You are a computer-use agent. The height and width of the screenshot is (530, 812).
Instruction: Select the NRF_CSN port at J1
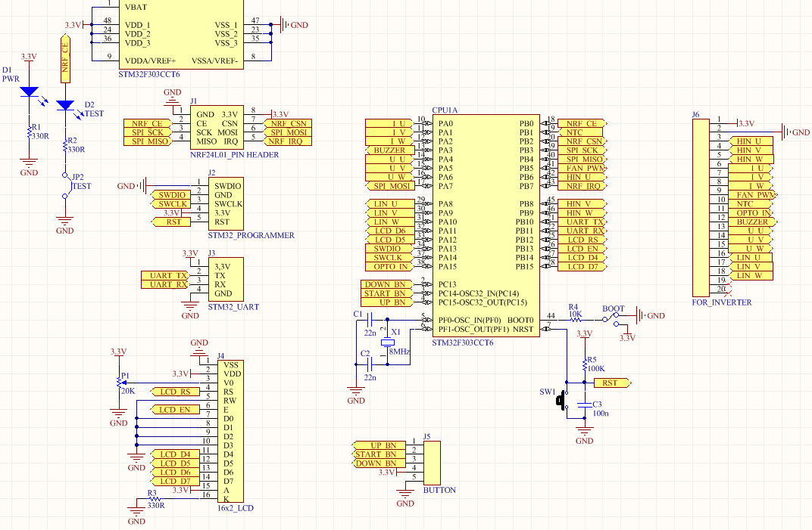tap(289, 123)
